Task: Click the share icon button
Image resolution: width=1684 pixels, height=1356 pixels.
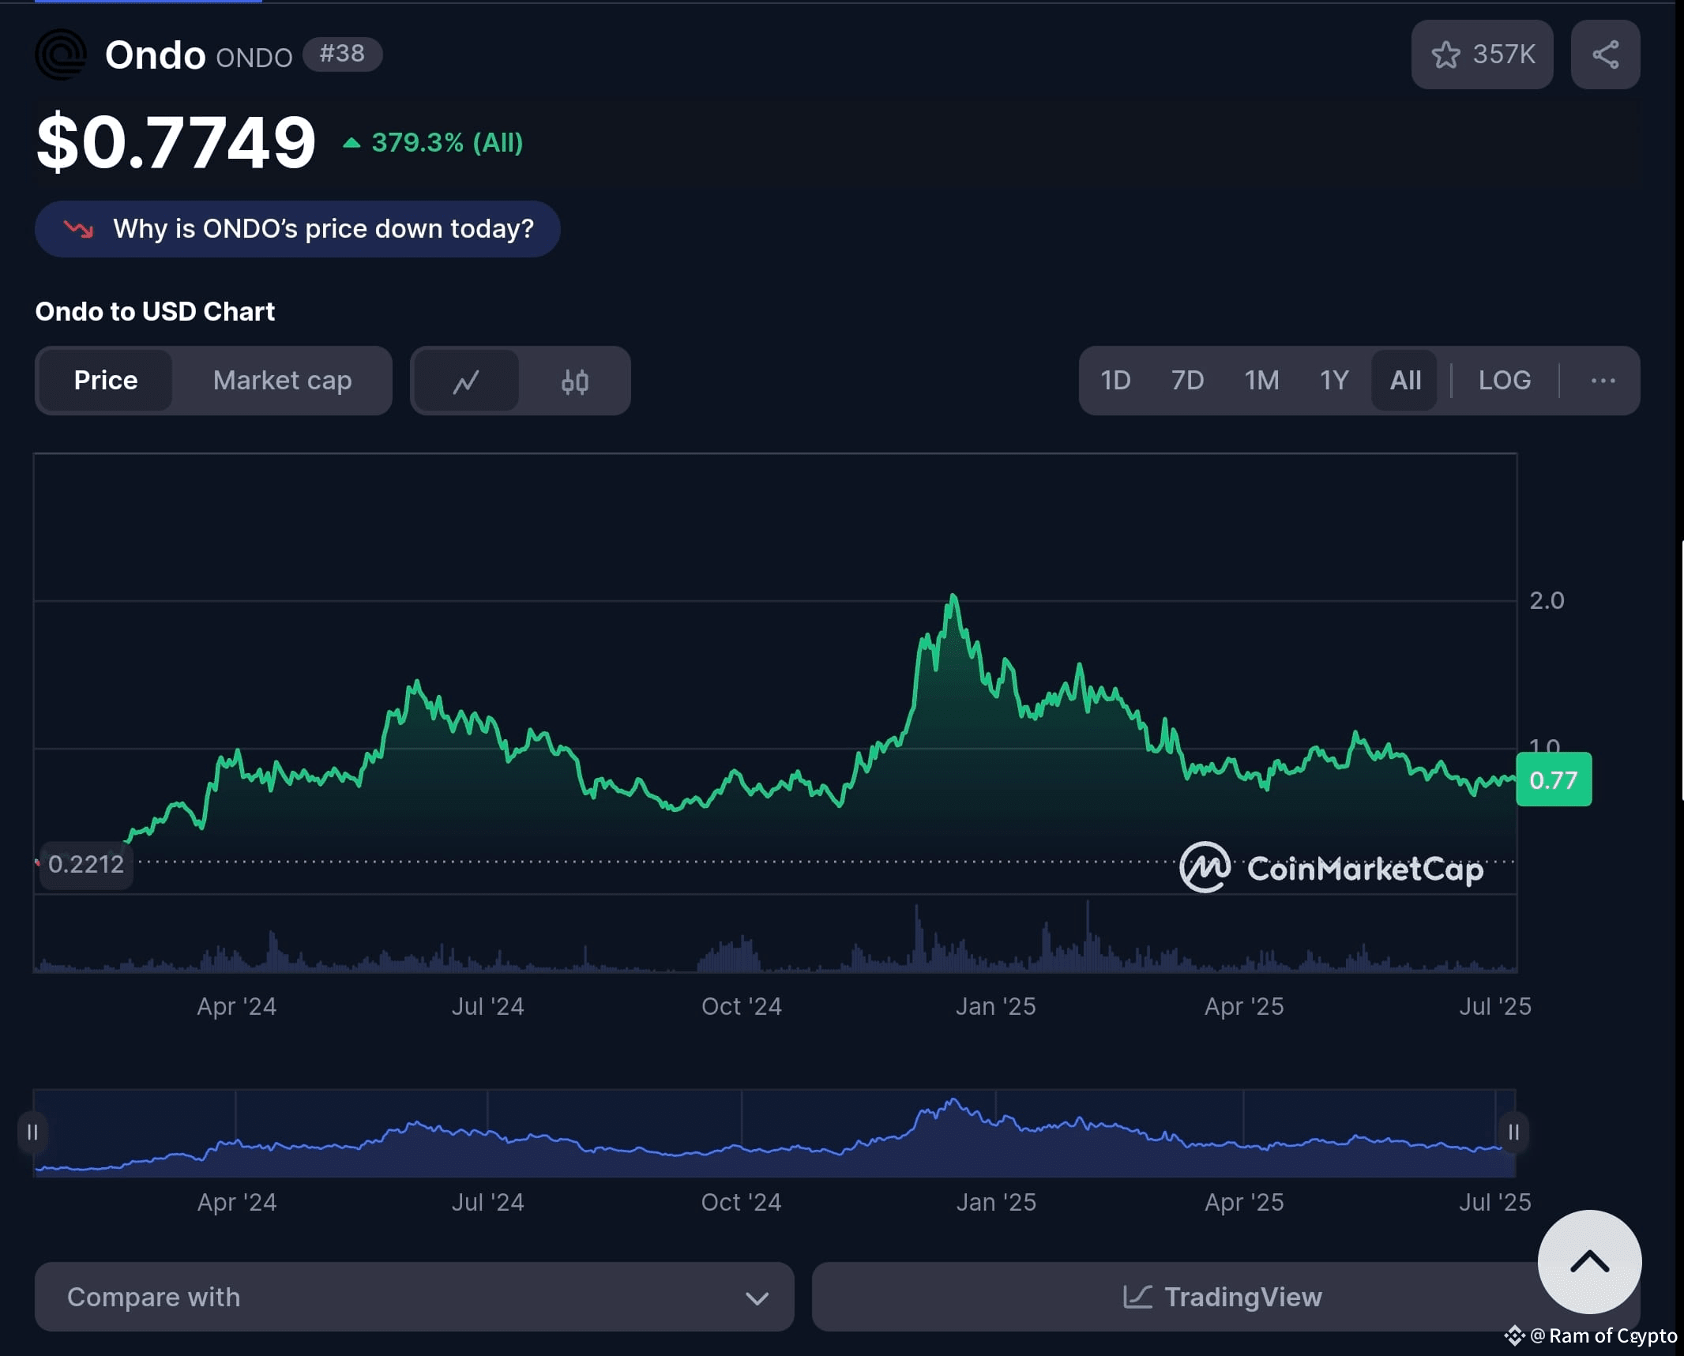Action: (x=1604, y=54)
